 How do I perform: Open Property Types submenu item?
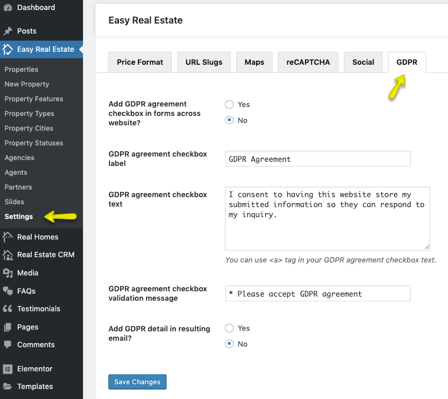tap(29, 114)
